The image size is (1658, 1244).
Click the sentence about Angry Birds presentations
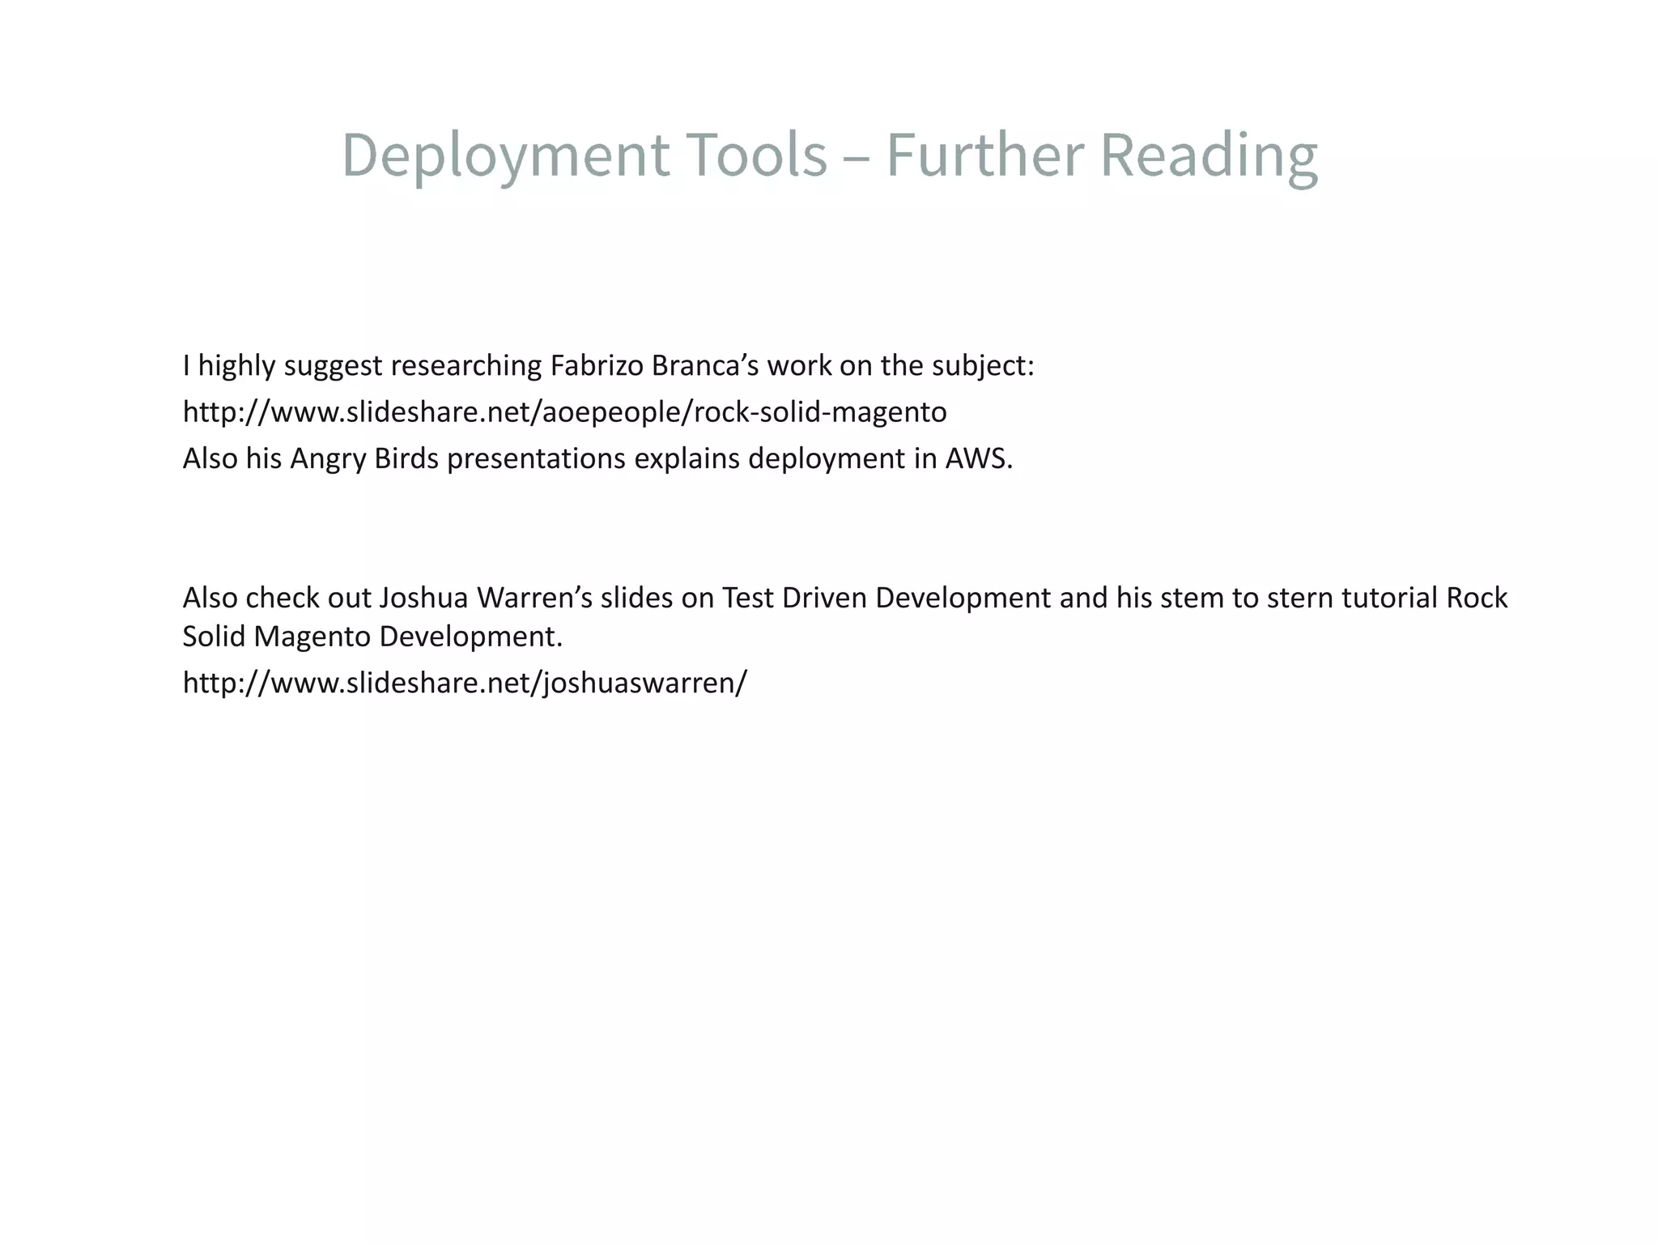point(597,458)
